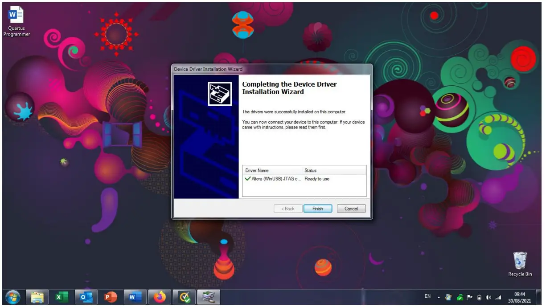The image size is (546, 308).
Task: Click the network signal tray icon
Action: tap(498, 297)
